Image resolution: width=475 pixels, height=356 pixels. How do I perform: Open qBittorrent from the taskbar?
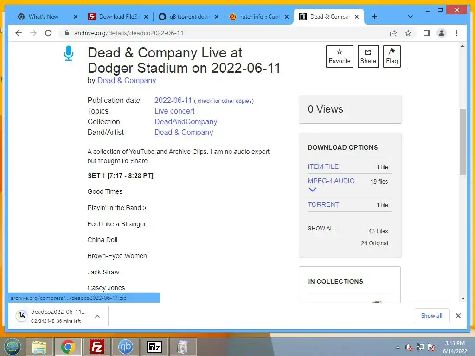(x=125, y=347)
